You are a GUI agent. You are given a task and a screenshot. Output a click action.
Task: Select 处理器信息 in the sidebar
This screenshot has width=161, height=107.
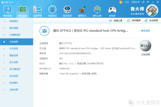pos(17,35)
